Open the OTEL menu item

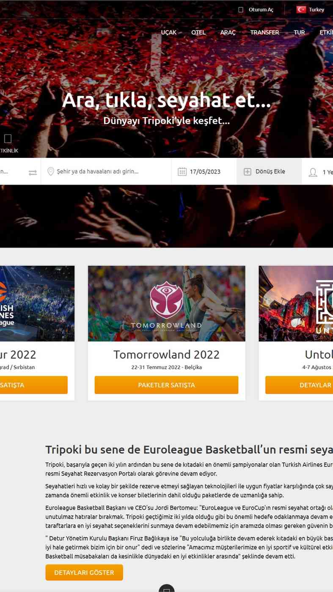click(198, 32)
